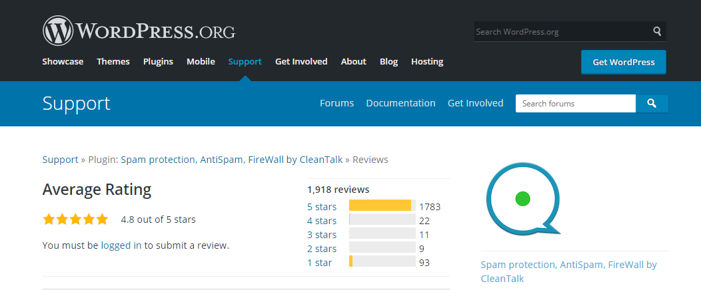Image resolution: width=701 pixels, height=290 pixels.
Task: Click the blue search forums magnifier button
Action: (652, 104)
